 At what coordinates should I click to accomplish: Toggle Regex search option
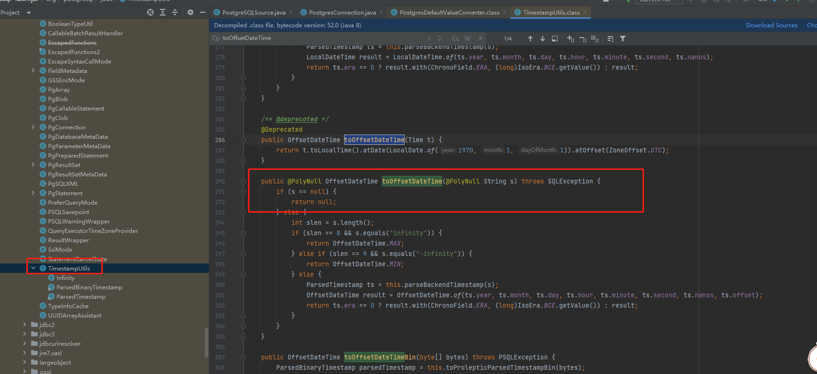pos(480,39)
